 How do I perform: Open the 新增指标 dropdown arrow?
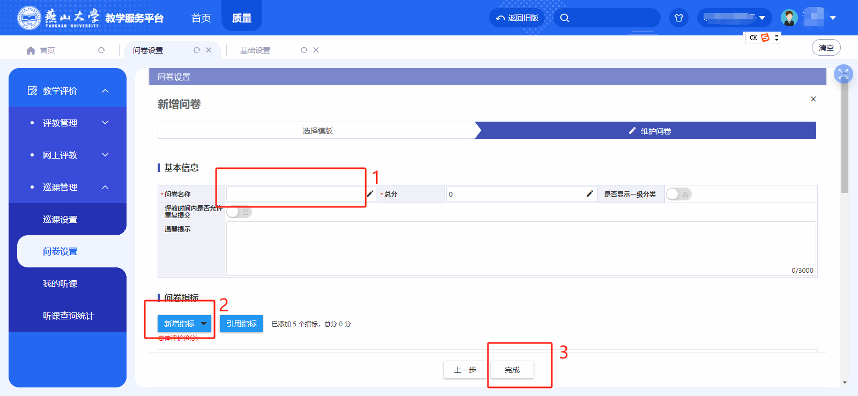coord(204,324)
